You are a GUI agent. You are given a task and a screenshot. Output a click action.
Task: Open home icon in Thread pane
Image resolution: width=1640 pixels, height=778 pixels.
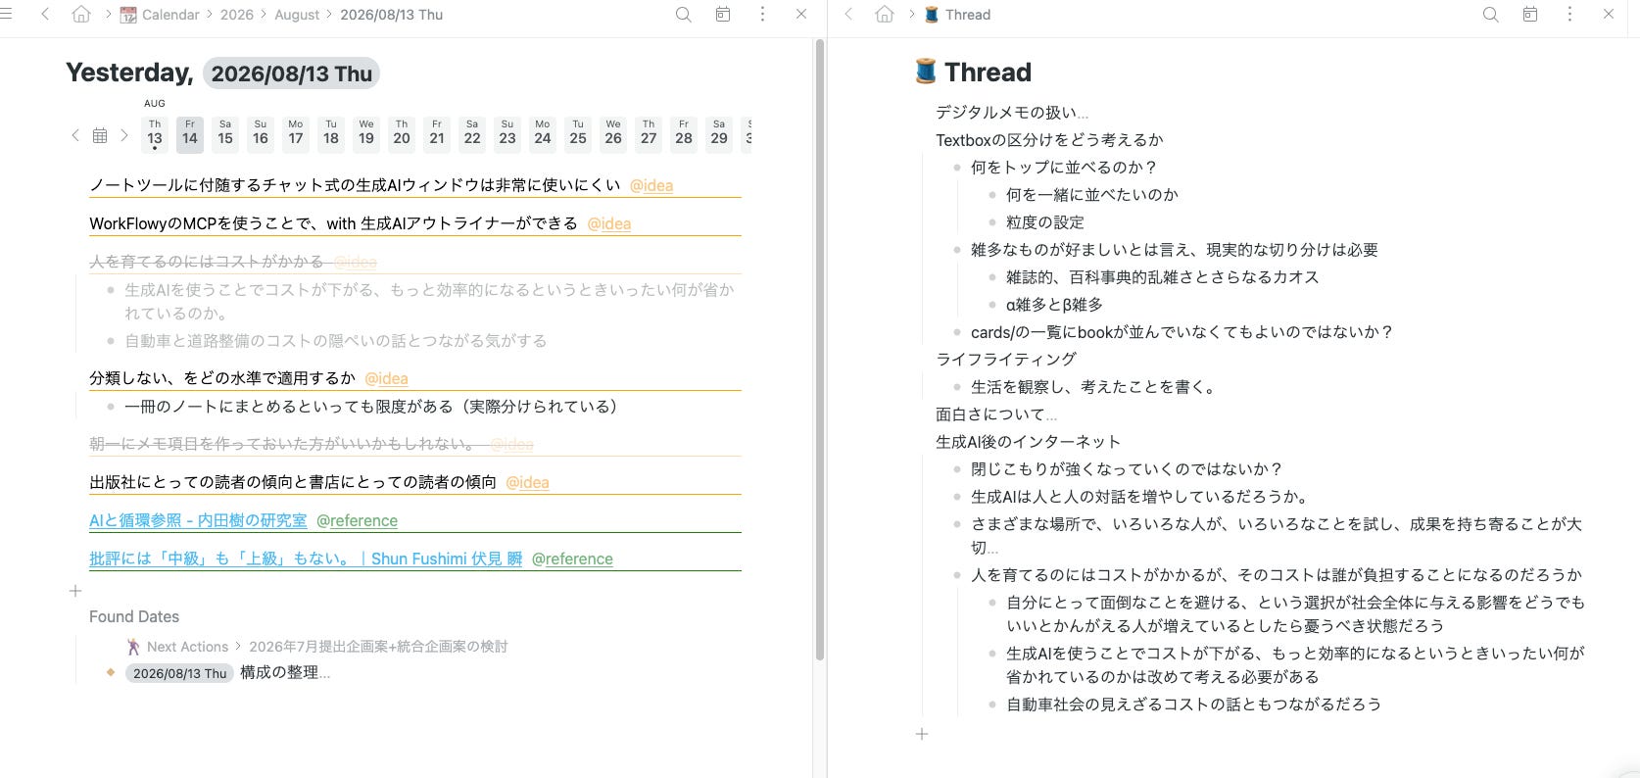(x=885, y=14)
